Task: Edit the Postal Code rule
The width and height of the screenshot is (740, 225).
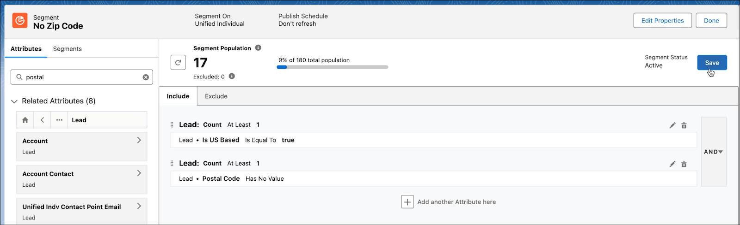Action: (x=672, y=164)
